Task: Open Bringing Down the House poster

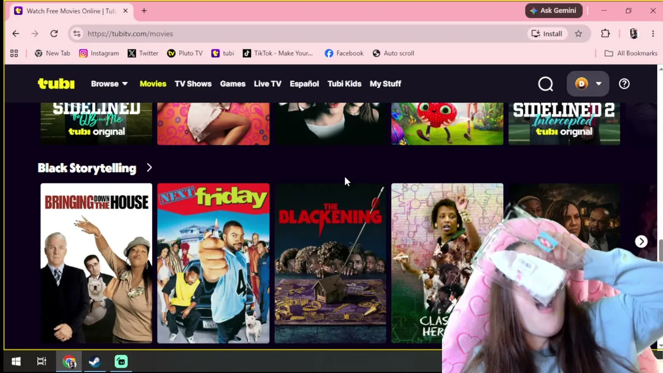Action: [x=96, y=263]
